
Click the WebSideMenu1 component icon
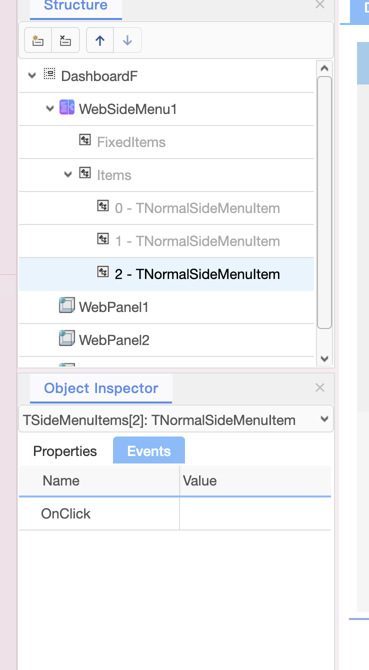pos(66,107)
